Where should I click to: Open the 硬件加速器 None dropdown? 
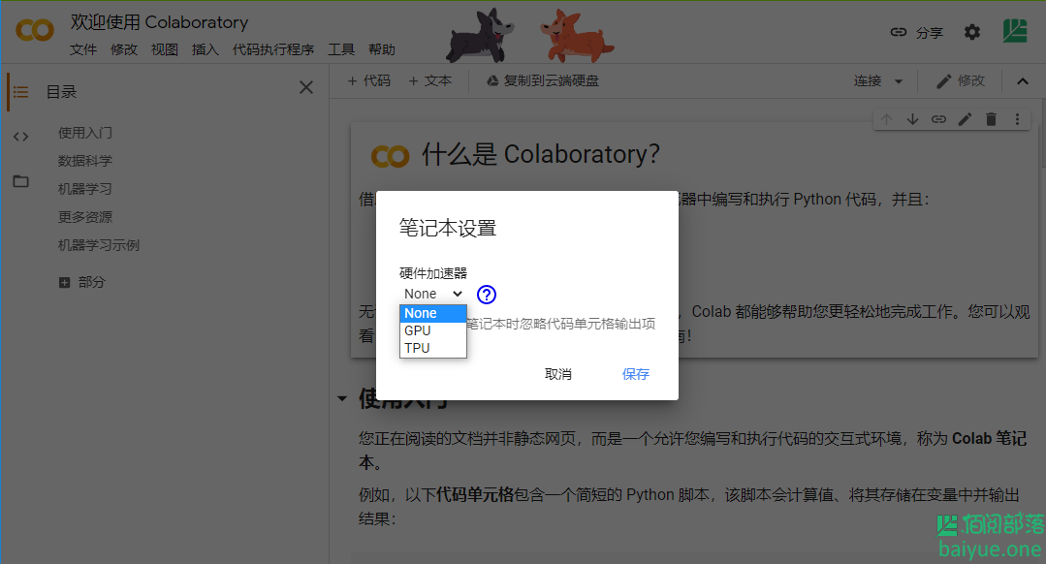[432, 294]
